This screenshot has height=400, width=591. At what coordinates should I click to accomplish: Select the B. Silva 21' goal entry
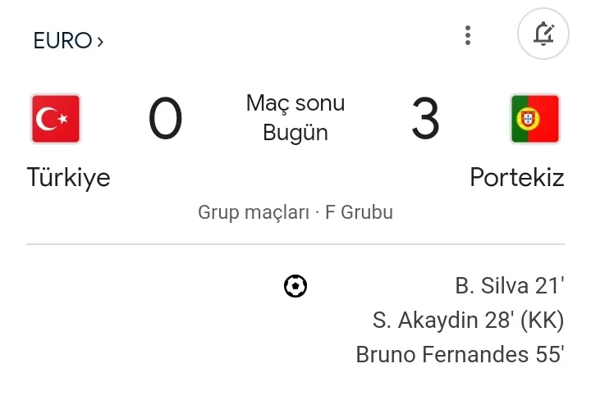click(510, 286)
